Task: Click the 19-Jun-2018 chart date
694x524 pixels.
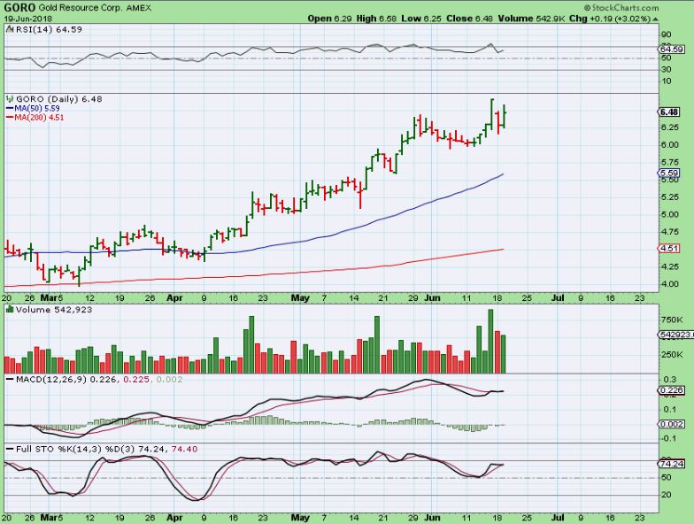Action: (28, 19)
